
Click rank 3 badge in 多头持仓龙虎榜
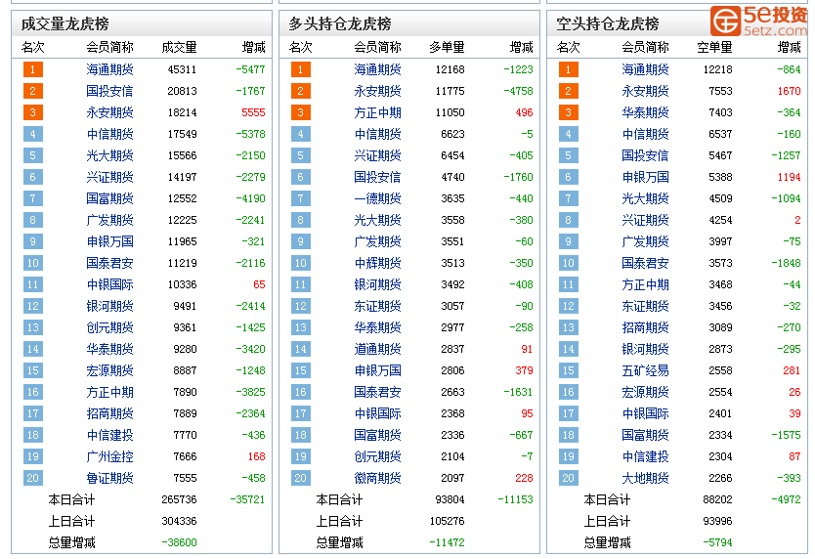[300, 112]
